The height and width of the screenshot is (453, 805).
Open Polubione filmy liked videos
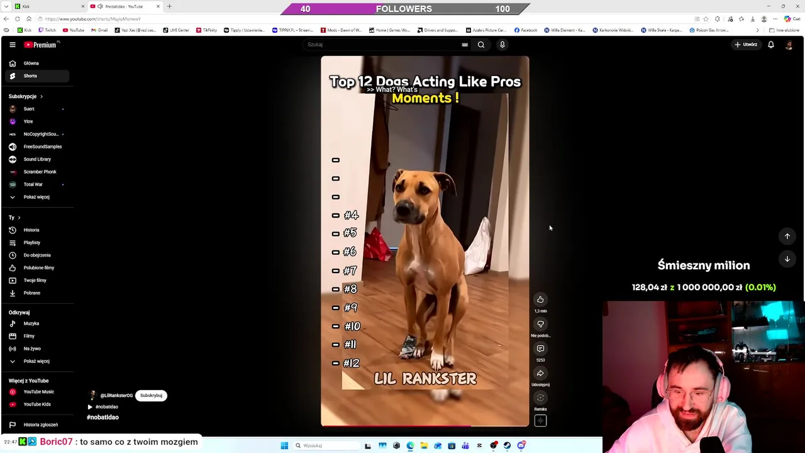pyautogui.click(x=36, y=267)
